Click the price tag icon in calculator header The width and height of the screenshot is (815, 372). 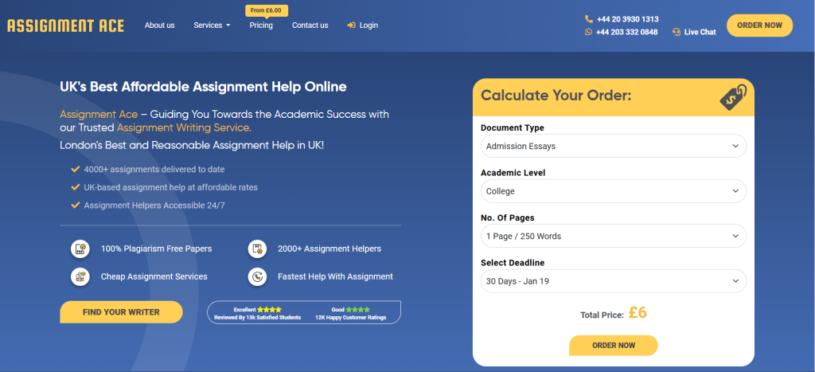click(732, 97)
